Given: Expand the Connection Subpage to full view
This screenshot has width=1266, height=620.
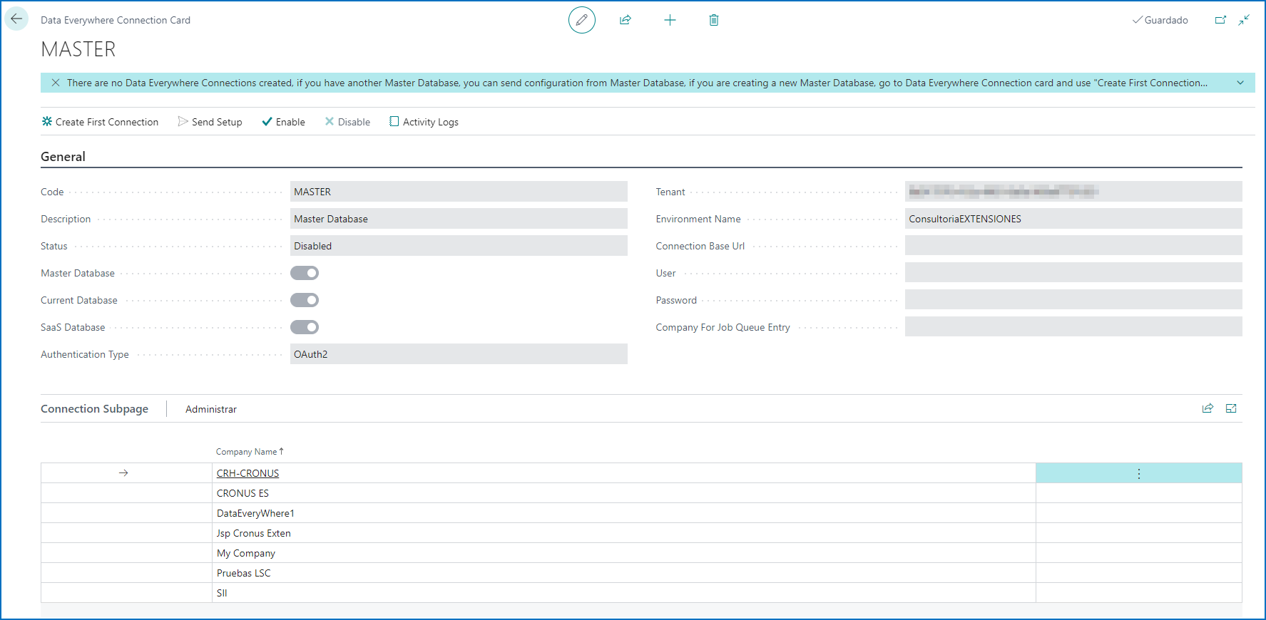Looking at the screenshot, I should pyautogui.click(x=1231, y=408).
